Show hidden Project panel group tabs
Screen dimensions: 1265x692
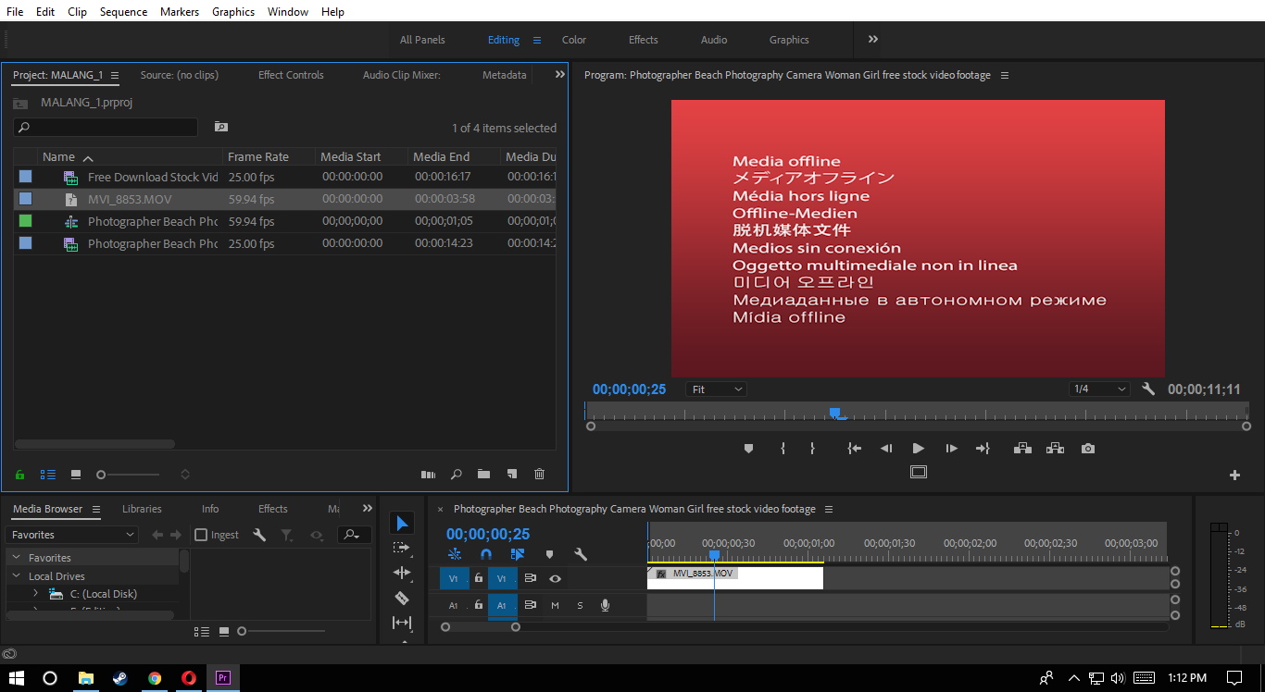(559, 75)
